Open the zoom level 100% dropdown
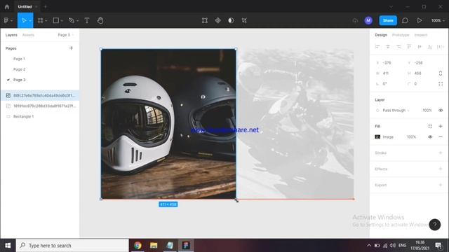The image size is (449, 252). pos(438,20)
